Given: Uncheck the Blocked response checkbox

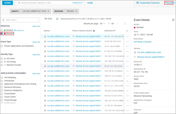Looking at the screenshot, I should (x=2, y=33).
